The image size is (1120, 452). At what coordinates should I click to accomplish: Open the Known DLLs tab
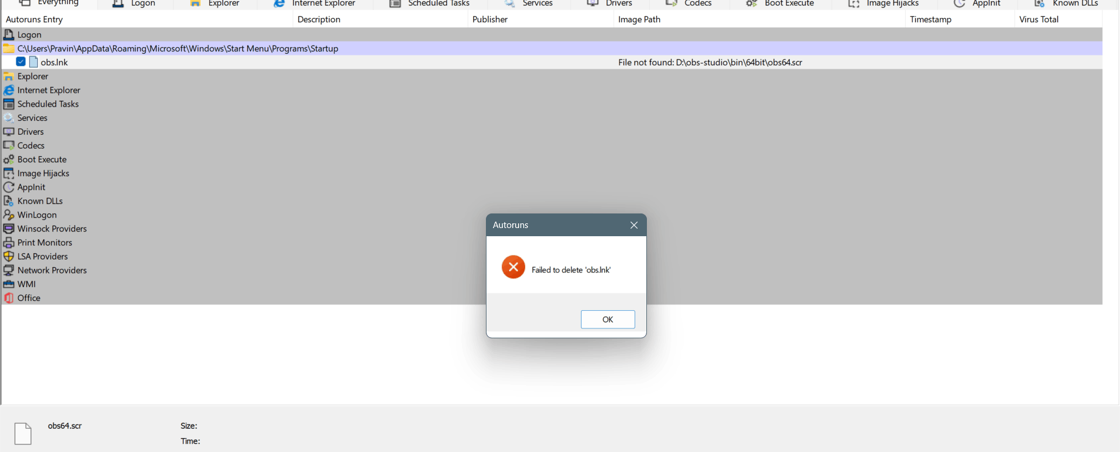click(x=1066, y=3)
